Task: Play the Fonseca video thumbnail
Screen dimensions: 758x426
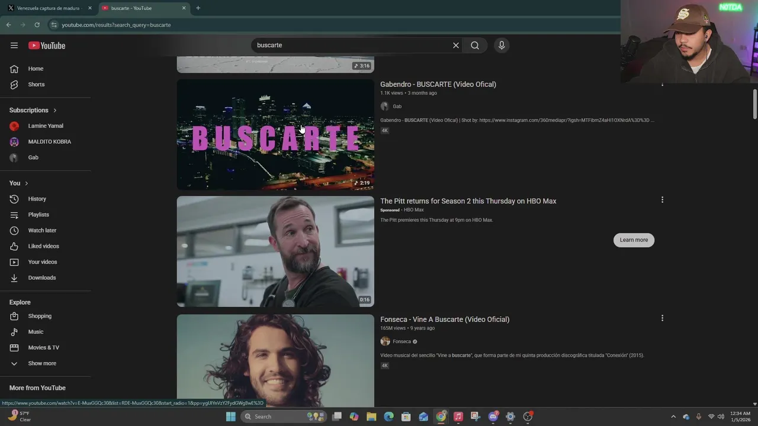Action: (275, 360)
